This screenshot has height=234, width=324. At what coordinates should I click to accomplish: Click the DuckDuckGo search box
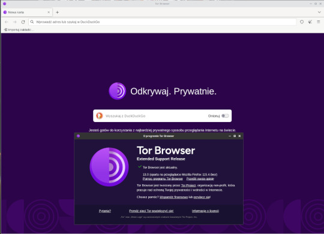click(162, 116)
